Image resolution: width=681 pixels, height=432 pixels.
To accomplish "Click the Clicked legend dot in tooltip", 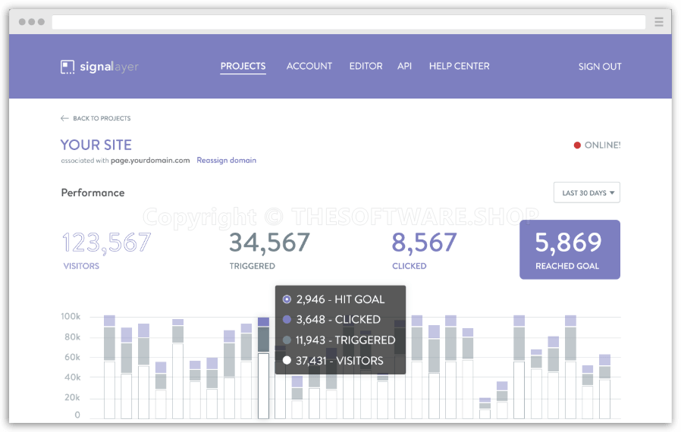I will tap(287, 320).
